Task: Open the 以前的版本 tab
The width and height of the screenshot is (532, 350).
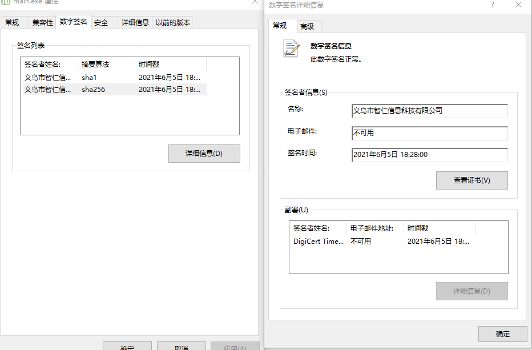Action: point(174,22)
